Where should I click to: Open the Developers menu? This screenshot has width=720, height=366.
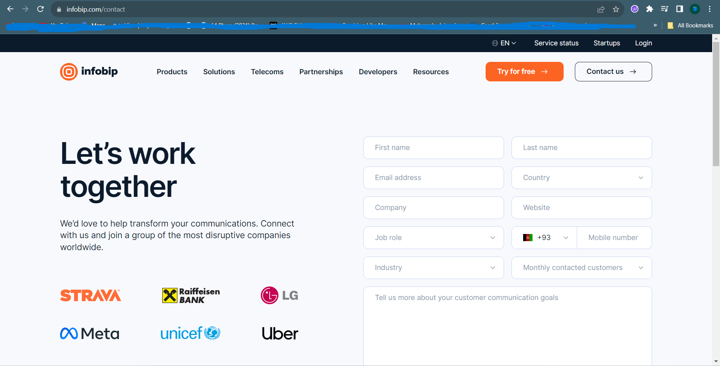pos(378,72)
